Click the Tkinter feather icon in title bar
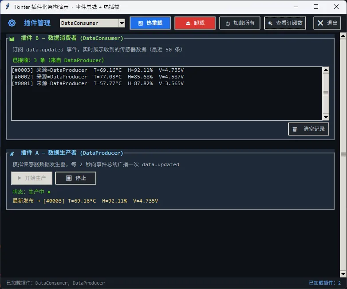Image resolution: width=347 pixels, height=289 pixels. [x=8, y=7]
